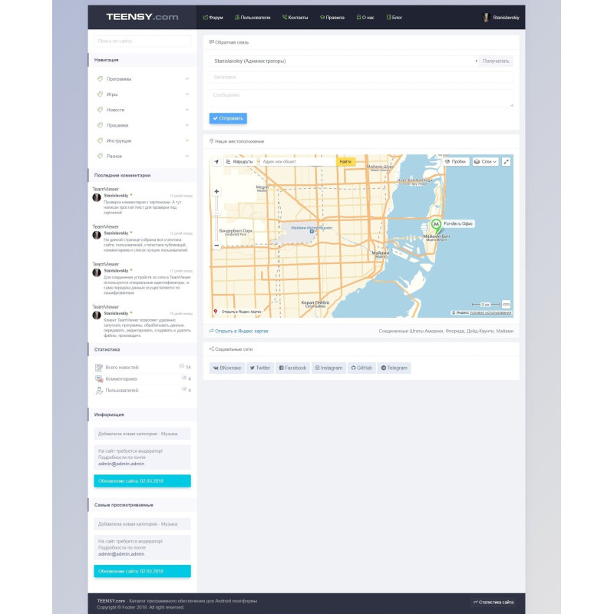Open the map in fullscreen mode
This screenshot has height=614, width=614.
507,162
